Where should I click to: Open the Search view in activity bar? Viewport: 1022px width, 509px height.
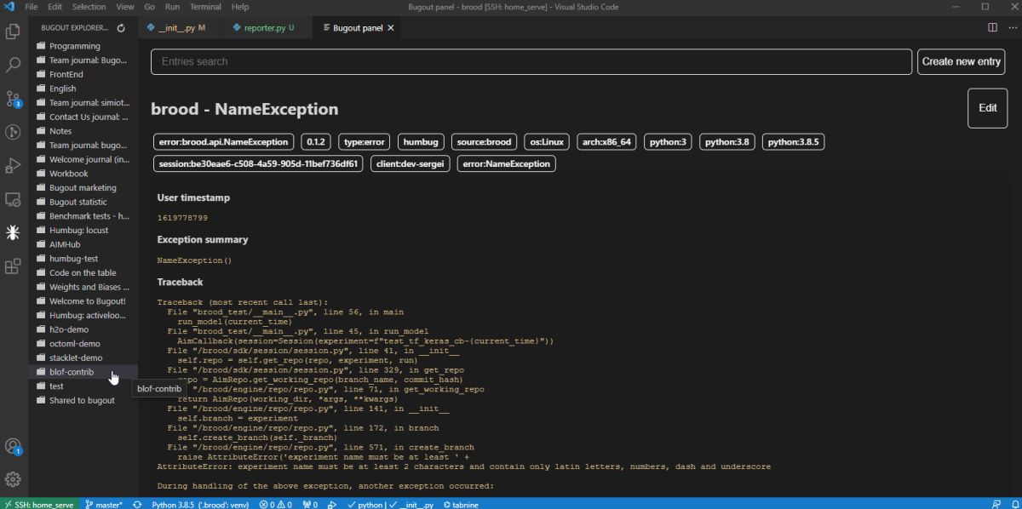(x=13, y=65)
